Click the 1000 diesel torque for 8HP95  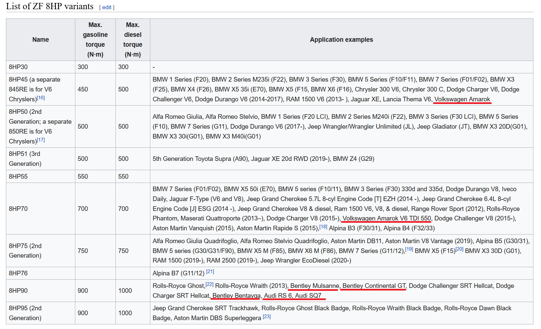(x=125, y=313)
